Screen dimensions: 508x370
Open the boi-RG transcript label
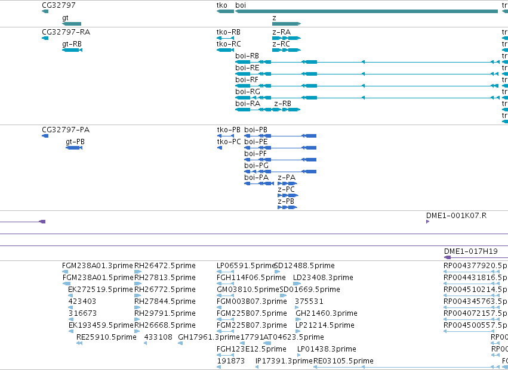point(248,92)
